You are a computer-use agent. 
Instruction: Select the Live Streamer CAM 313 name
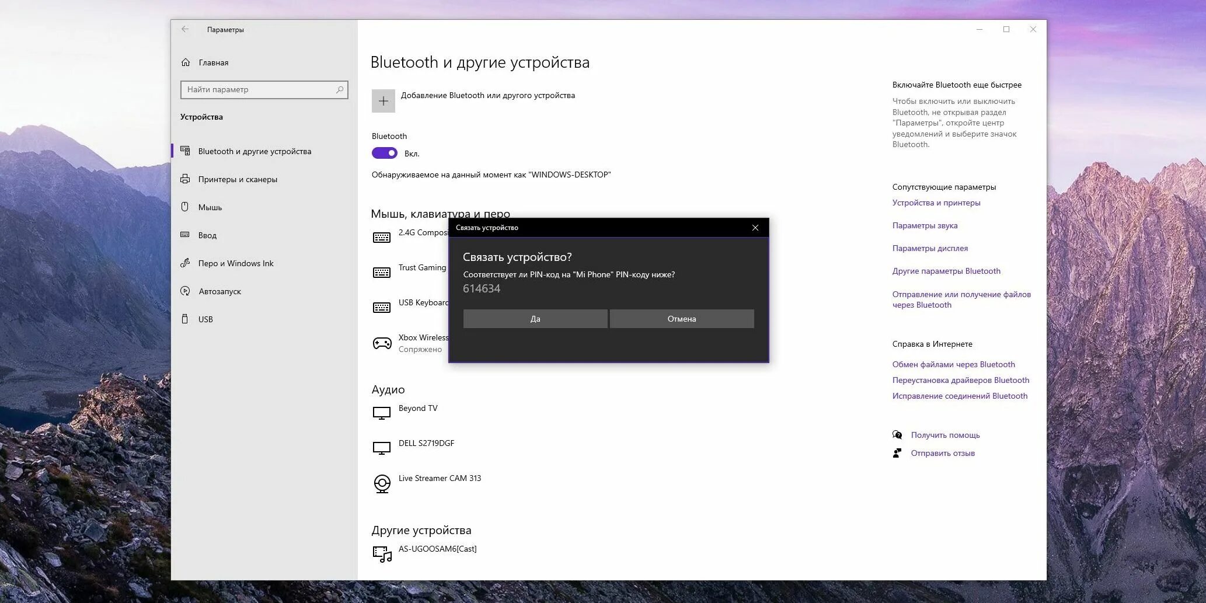coord(440,478)
